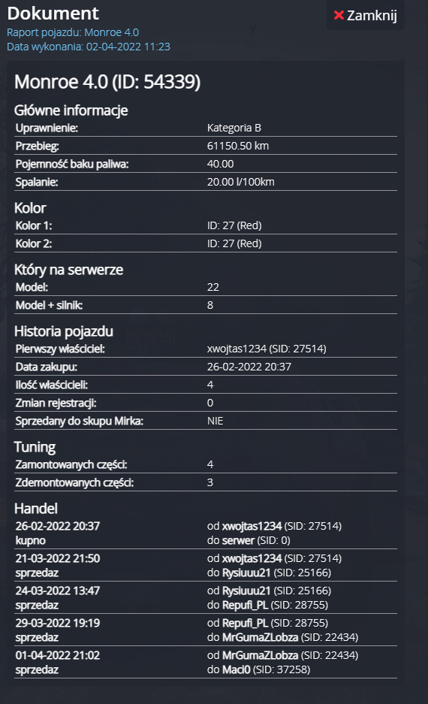This screenshot has width=428, height=704.
Task: Click the Przebieg value 61150.50 km
Action: 238,146
